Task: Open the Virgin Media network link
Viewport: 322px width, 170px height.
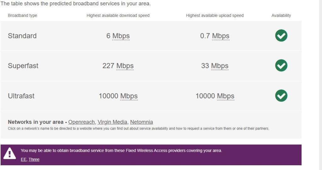Action: click(112, 122)
